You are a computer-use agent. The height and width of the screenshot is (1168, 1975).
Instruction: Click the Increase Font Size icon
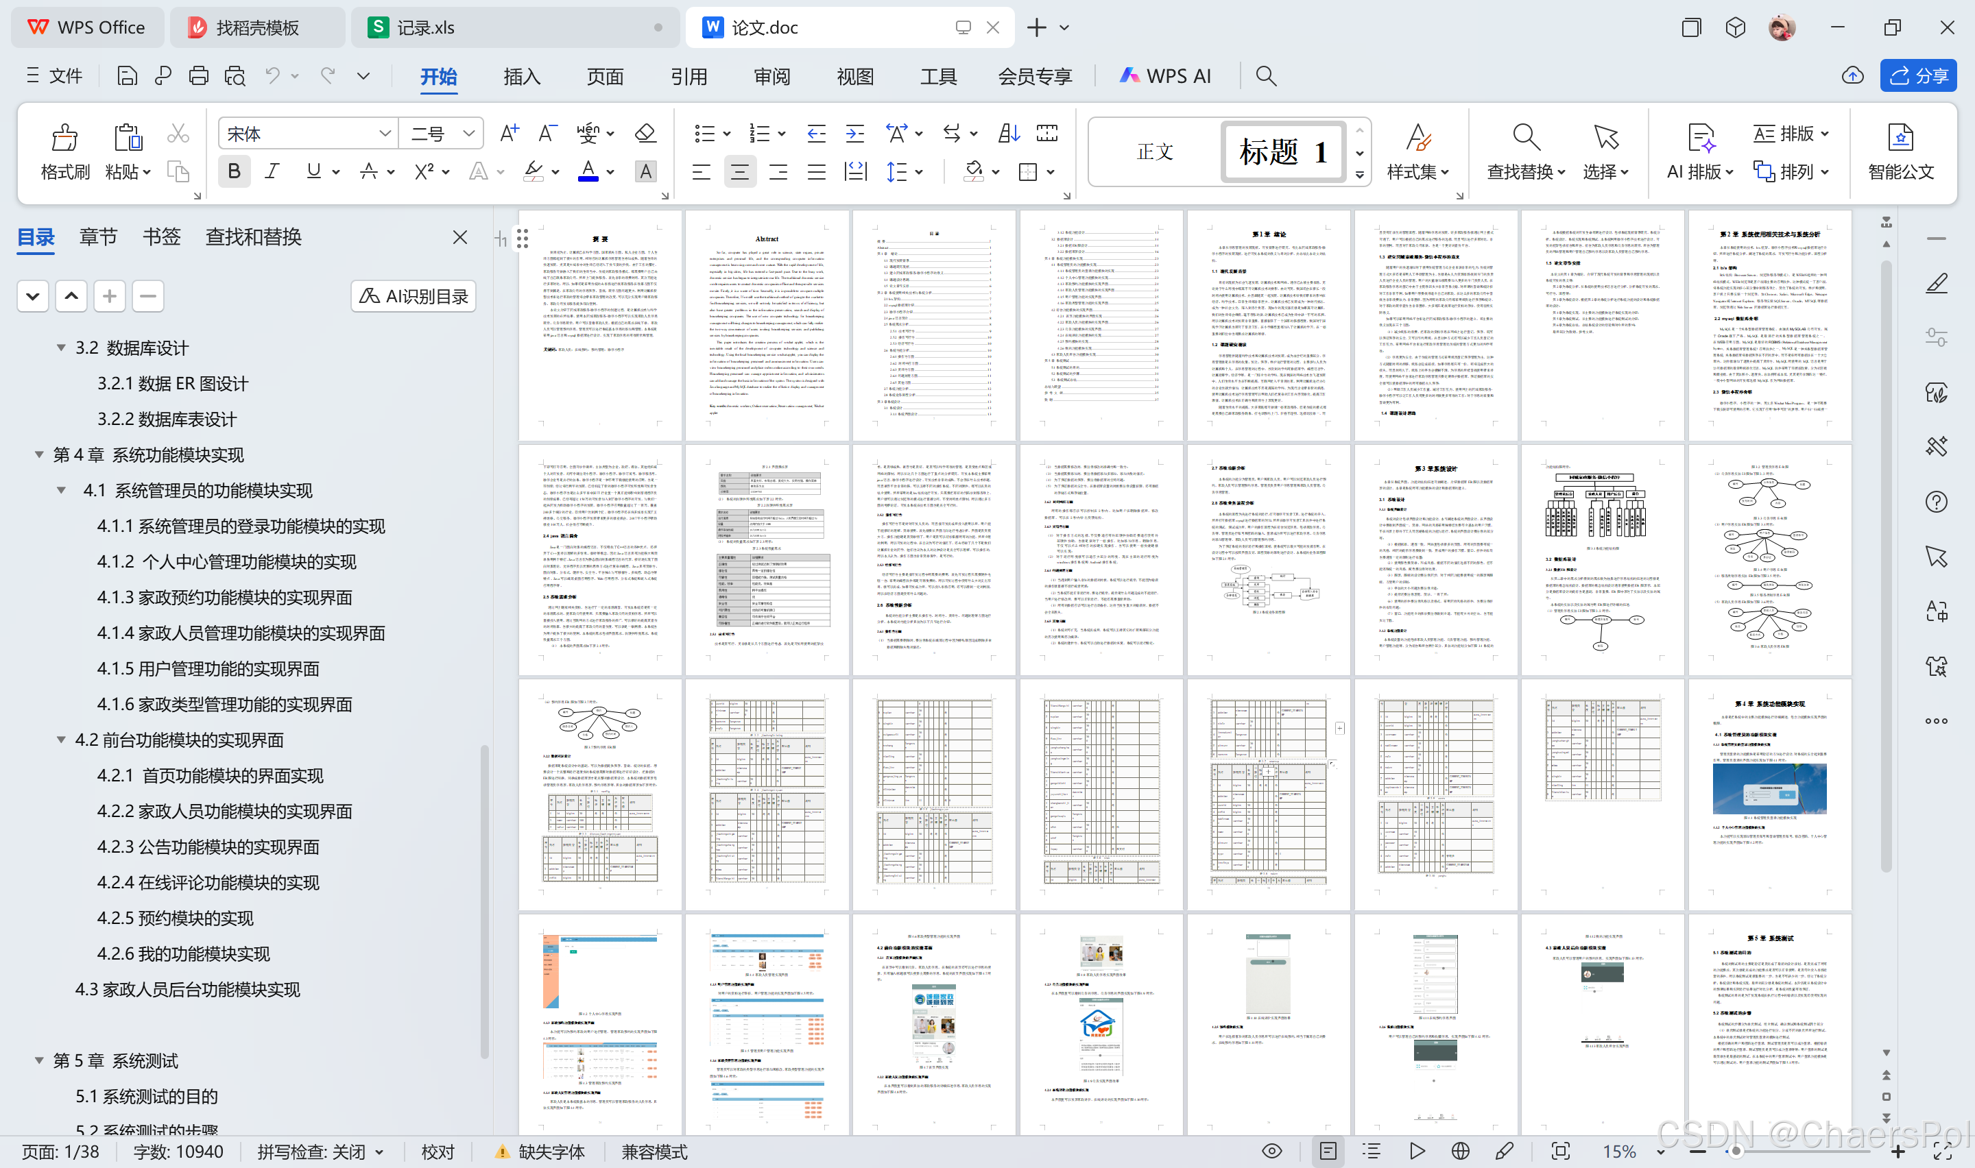510,133
